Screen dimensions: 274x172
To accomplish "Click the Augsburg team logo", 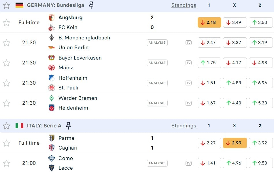I will point(52,18).
